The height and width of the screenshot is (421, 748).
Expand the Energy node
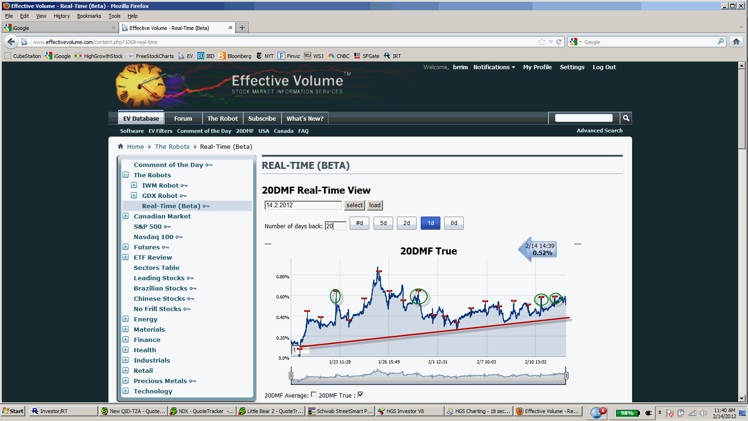tap(125, 319)
